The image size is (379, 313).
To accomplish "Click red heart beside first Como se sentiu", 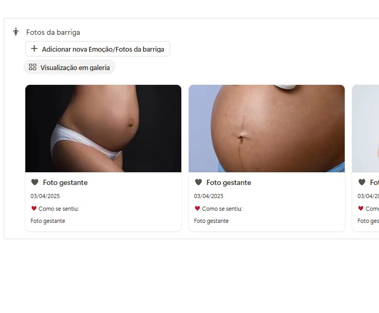I will pos(34,208).
